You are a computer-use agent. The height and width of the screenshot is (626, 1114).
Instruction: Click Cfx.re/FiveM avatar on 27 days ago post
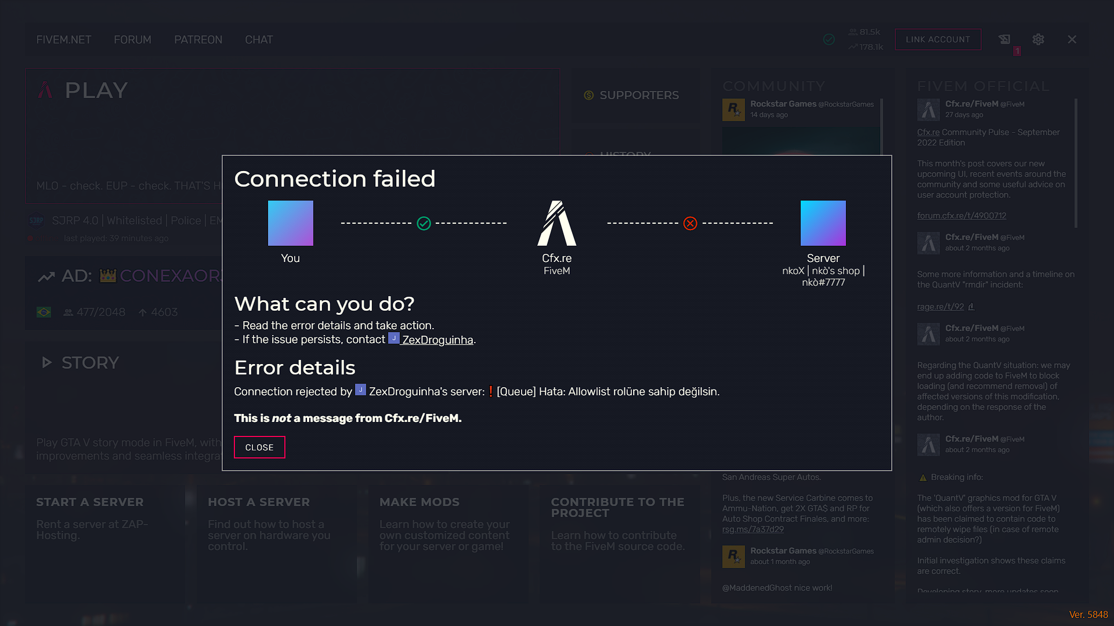pos(928,110)
